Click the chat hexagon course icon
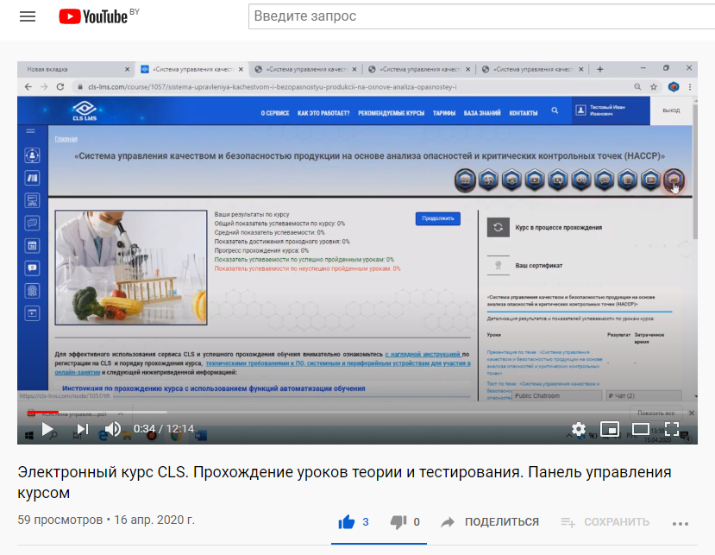715x555 pixels. pos(605,180)
